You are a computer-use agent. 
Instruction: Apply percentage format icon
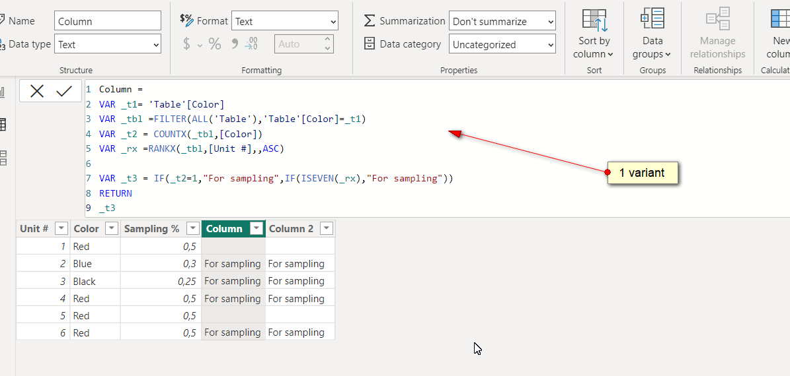[215, 44]
